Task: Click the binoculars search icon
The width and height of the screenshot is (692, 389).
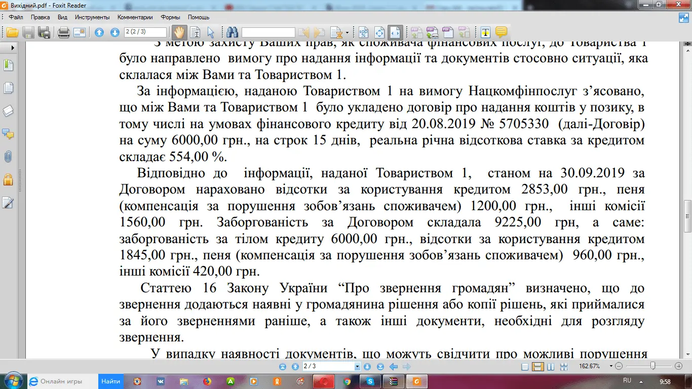Action: 233,32
